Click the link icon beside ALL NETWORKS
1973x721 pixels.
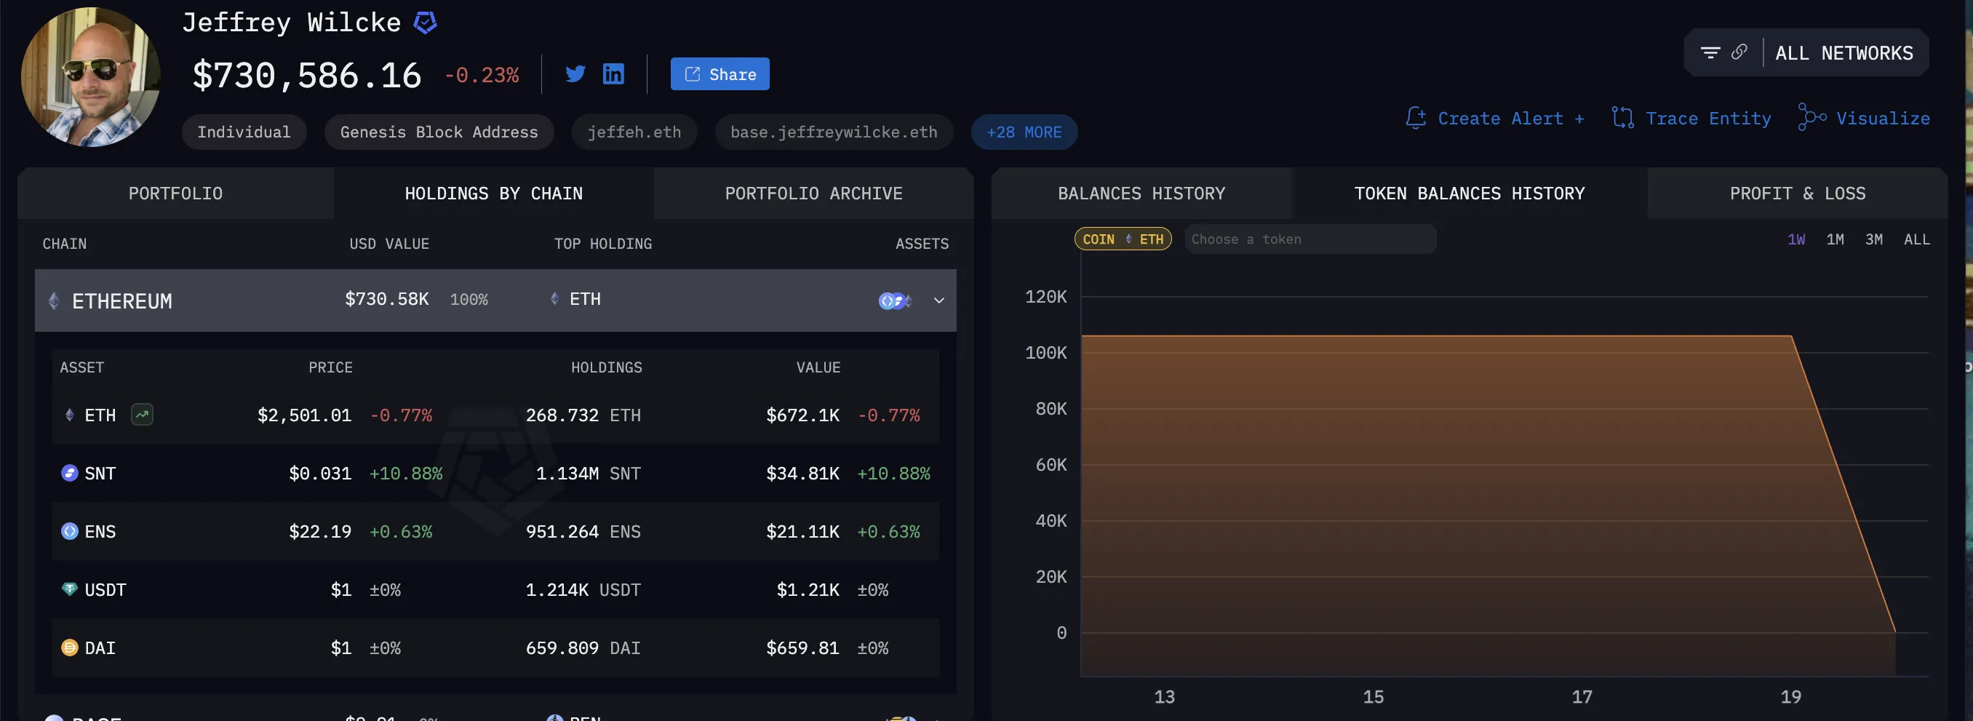click(x=1739, y=52)
